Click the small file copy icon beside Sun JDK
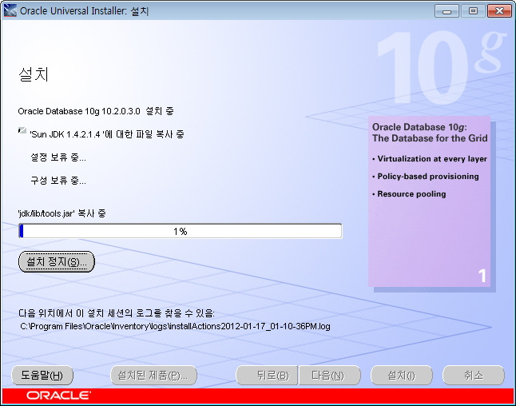Image resolution: width=516 pixels, height=406 pixels. click(x=22, y=130)
